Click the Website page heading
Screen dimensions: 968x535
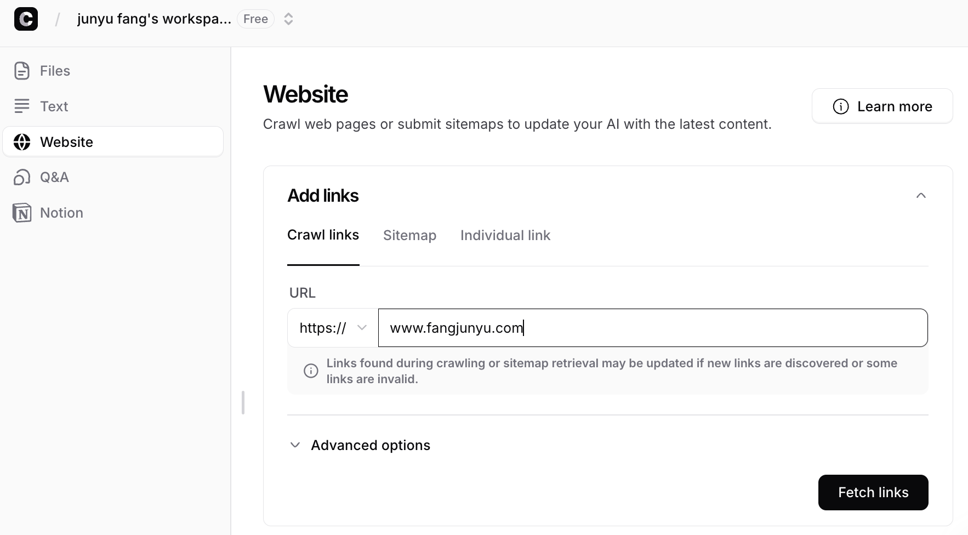tap(305, 94)
